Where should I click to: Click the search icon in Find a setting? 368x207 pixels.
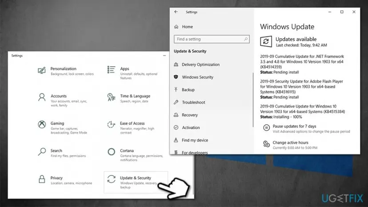pyautogui.click(x=246, y=39)
